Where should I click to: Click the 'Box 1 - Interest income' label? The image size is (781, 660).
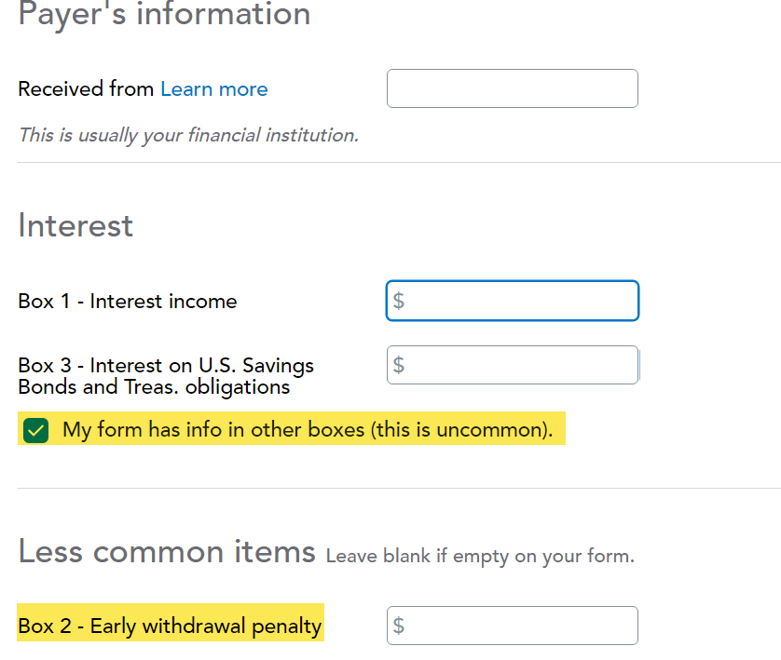128,302
